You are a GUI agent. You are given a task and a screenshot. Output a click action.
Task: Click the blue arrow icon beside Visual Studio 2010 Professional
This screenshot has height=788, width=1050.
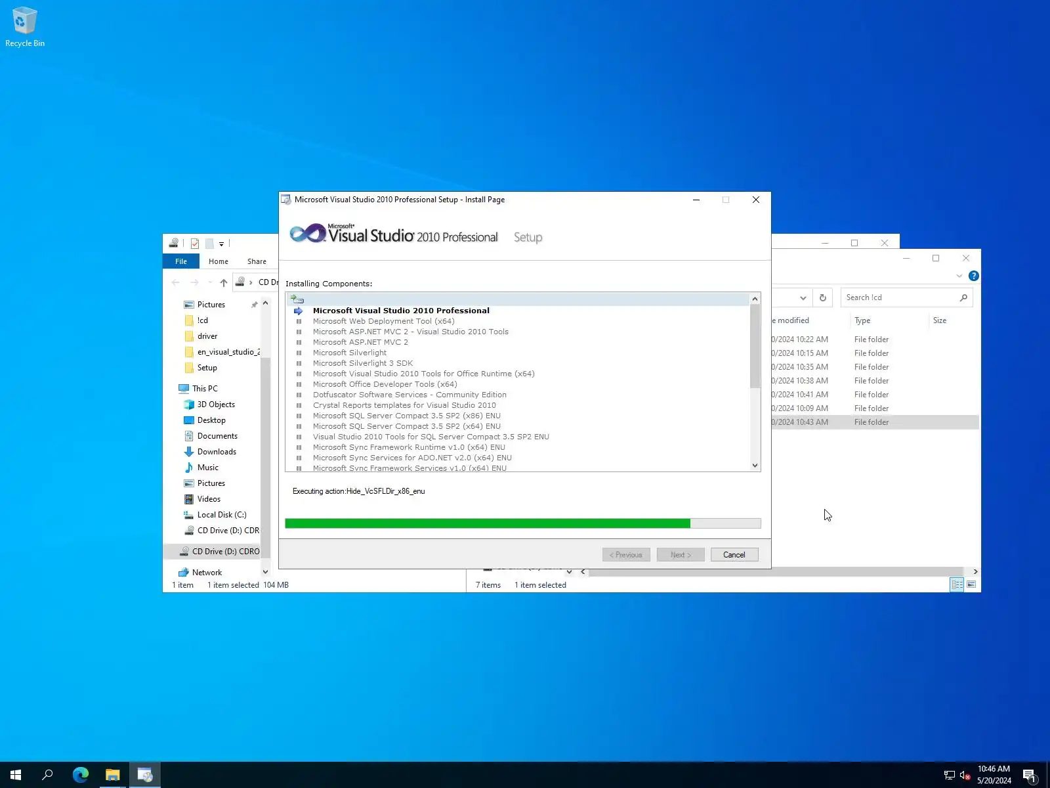point(299,311)
